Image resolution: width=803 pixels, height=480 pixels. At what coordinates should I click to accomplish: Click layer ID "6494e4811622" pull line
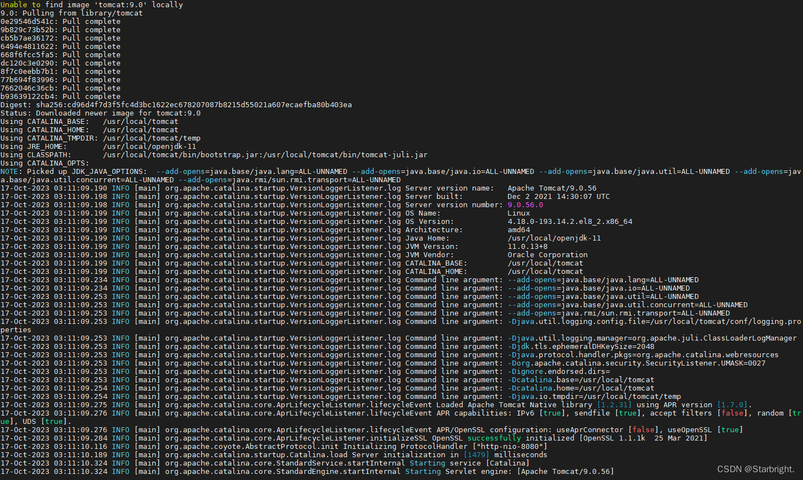[60, 46]
